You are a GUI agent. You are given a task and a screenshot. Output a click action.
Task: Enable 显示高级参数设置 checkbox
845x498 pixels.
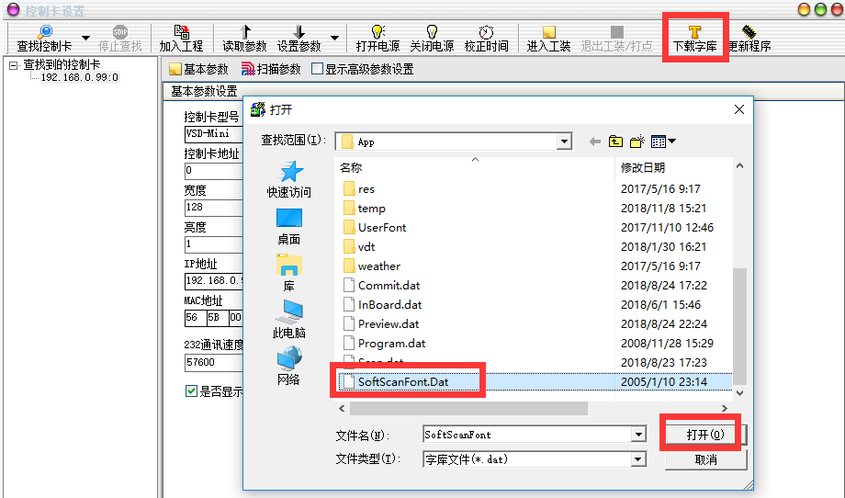pos(318,69)
